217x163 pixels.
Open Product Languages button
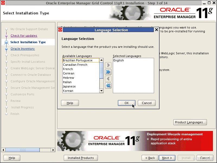190,122
